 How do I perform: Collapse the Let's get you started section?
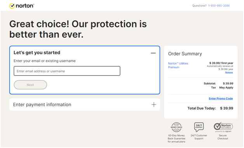point(153,53)
